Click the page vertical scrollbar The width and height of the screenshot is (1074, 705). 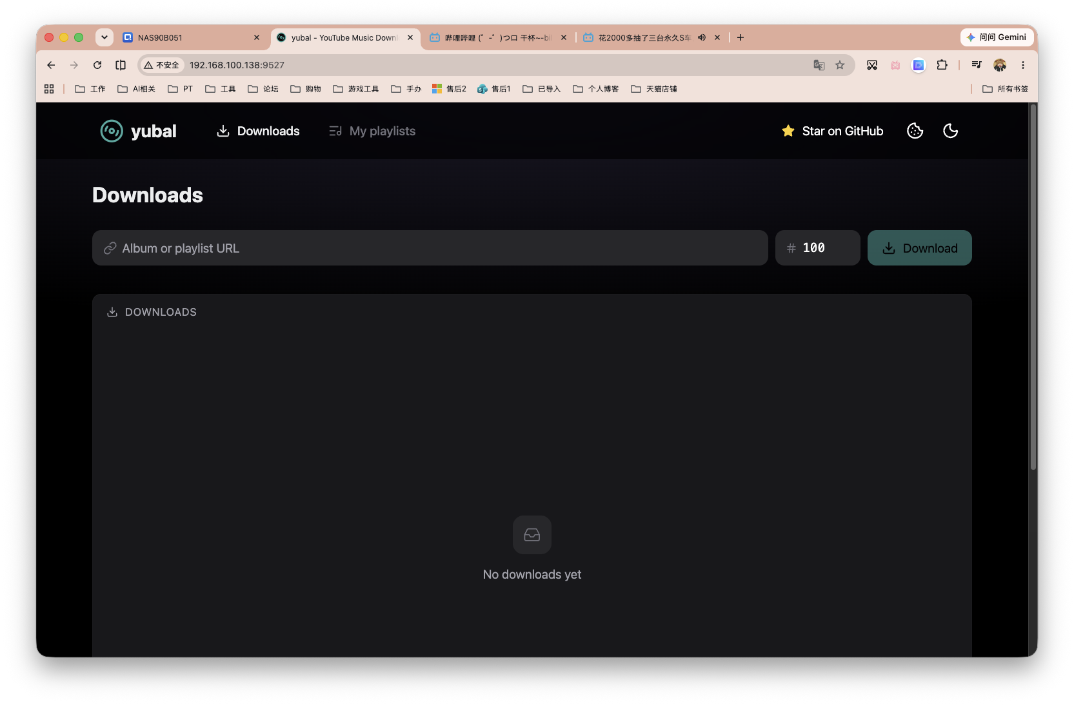(1033, 287)
